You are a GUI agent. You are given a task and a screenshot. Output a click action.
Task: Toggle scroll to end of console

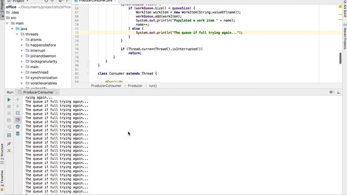18,120
